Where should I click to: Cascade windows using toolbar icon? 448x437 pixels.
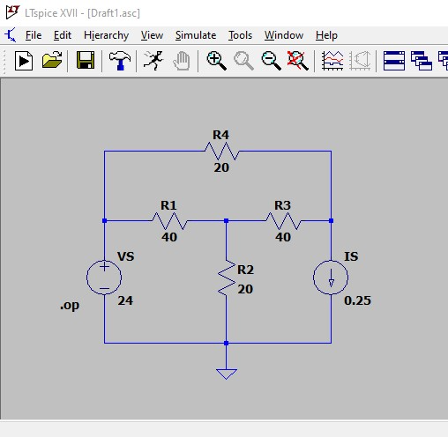point(422,61)
